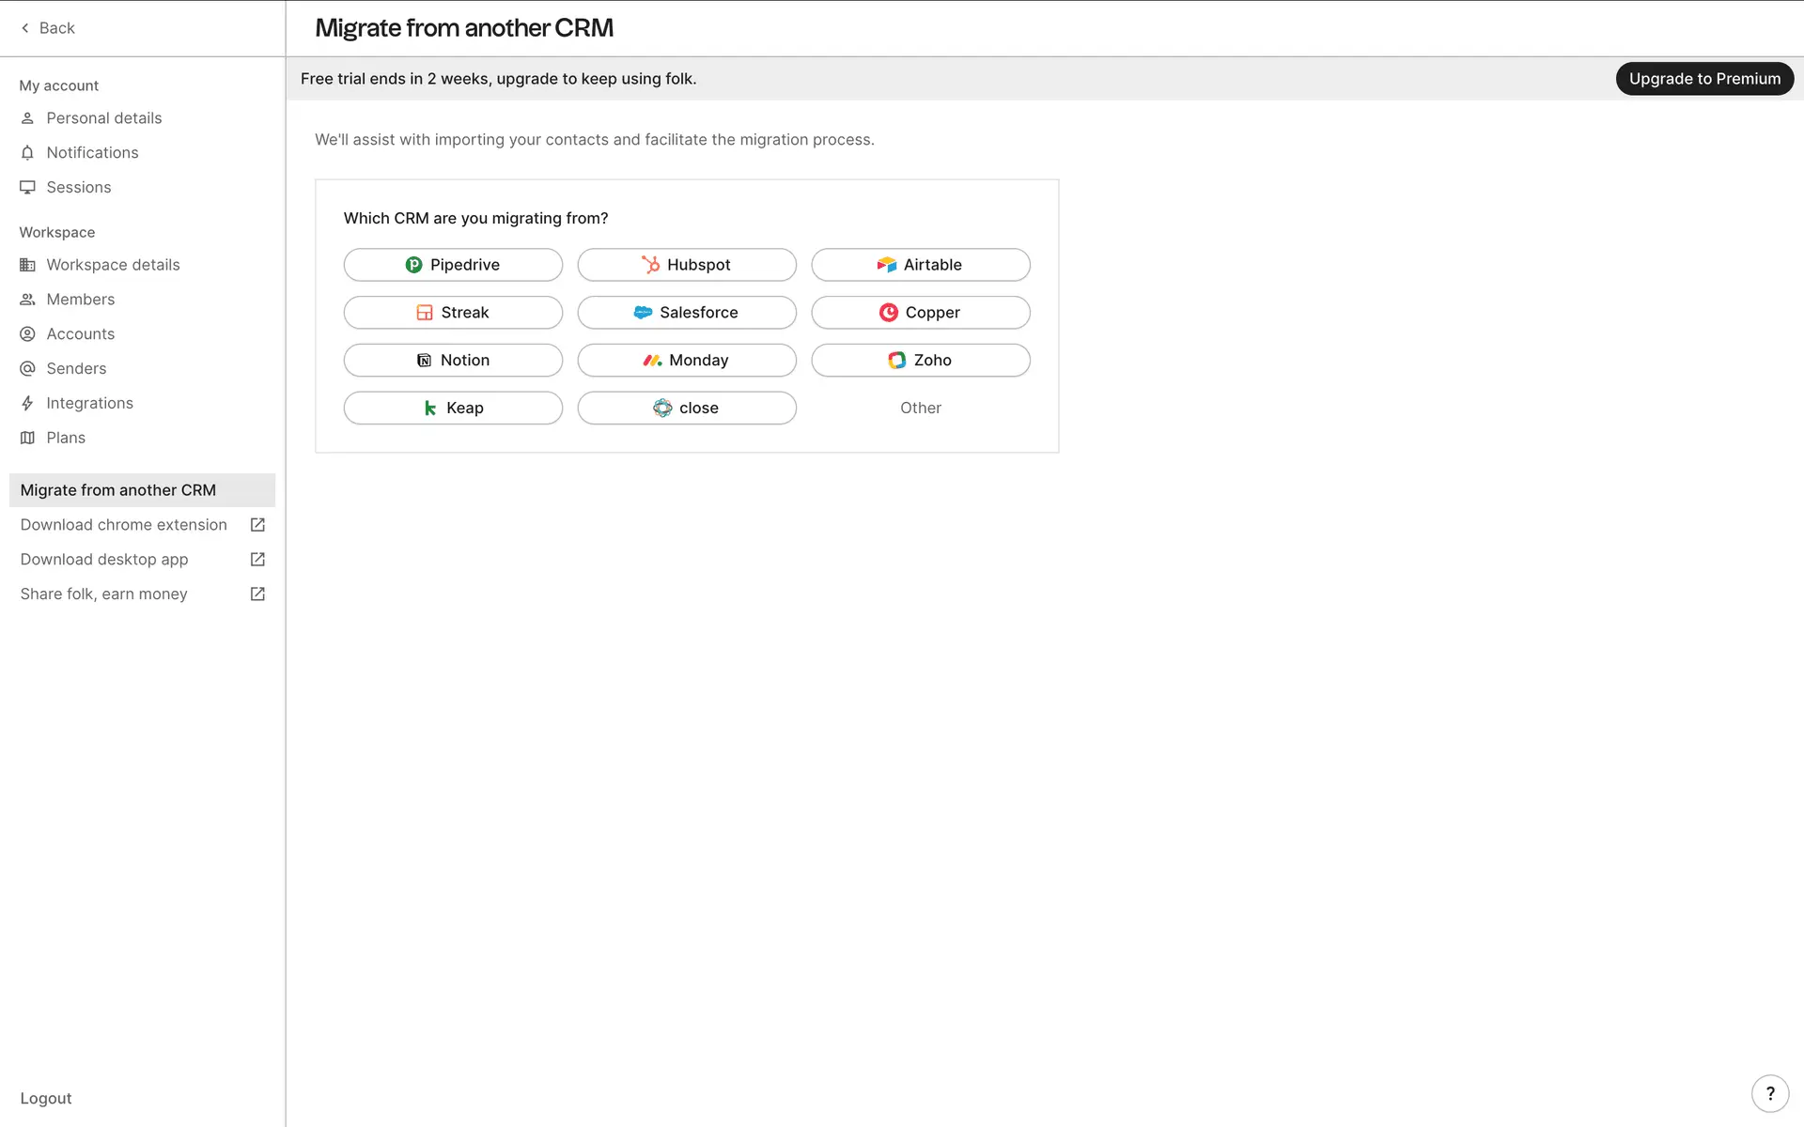Click the Notion logo icon
This screenshot has width=1804, height=1127.
click(x=424, y=361)
